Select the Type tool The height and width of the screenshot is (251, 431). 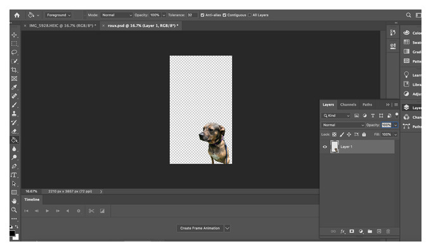coord(14,175)
